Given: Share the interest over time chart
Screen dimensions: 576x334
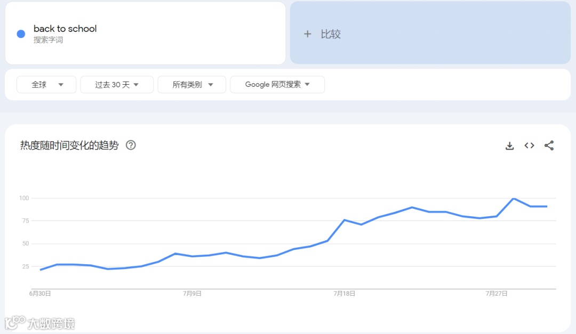Looking at the screenshot, I should tap(549, 146).
